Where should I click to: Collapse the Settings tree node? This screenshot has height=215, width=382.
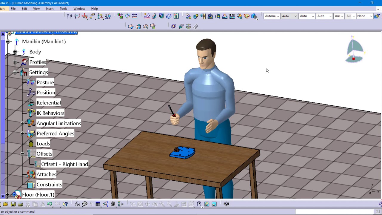(15, 72)
